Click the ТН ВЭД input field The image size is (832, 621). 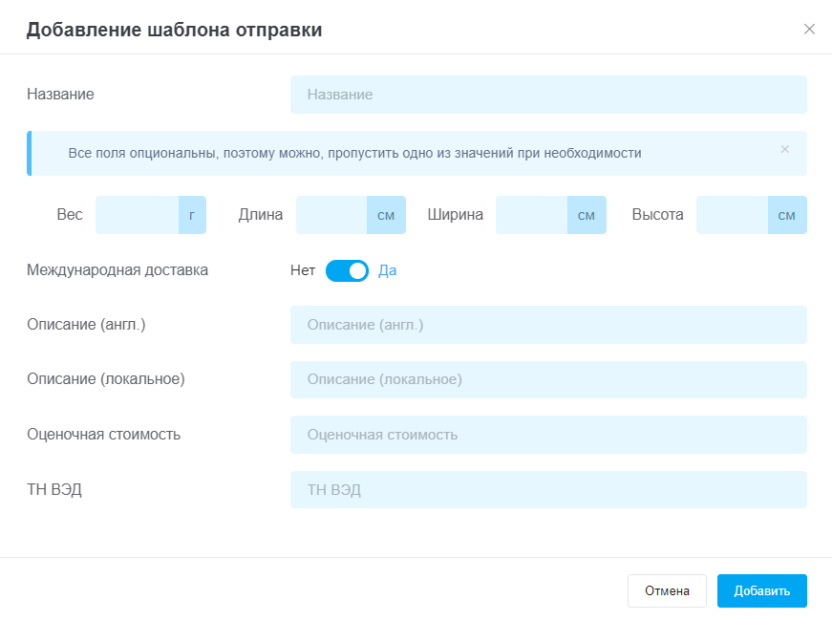[x=548, y=490]
